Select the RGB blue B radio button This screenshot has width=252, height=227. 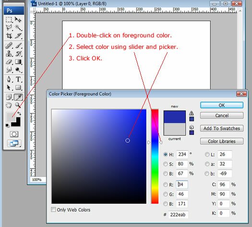coord(166,204)
